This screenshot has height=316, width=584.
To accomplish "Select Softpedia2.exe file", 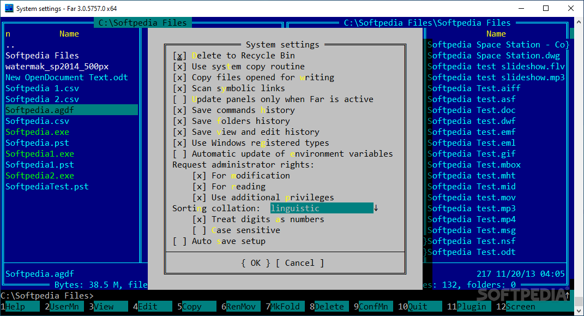I will point(39,176).
